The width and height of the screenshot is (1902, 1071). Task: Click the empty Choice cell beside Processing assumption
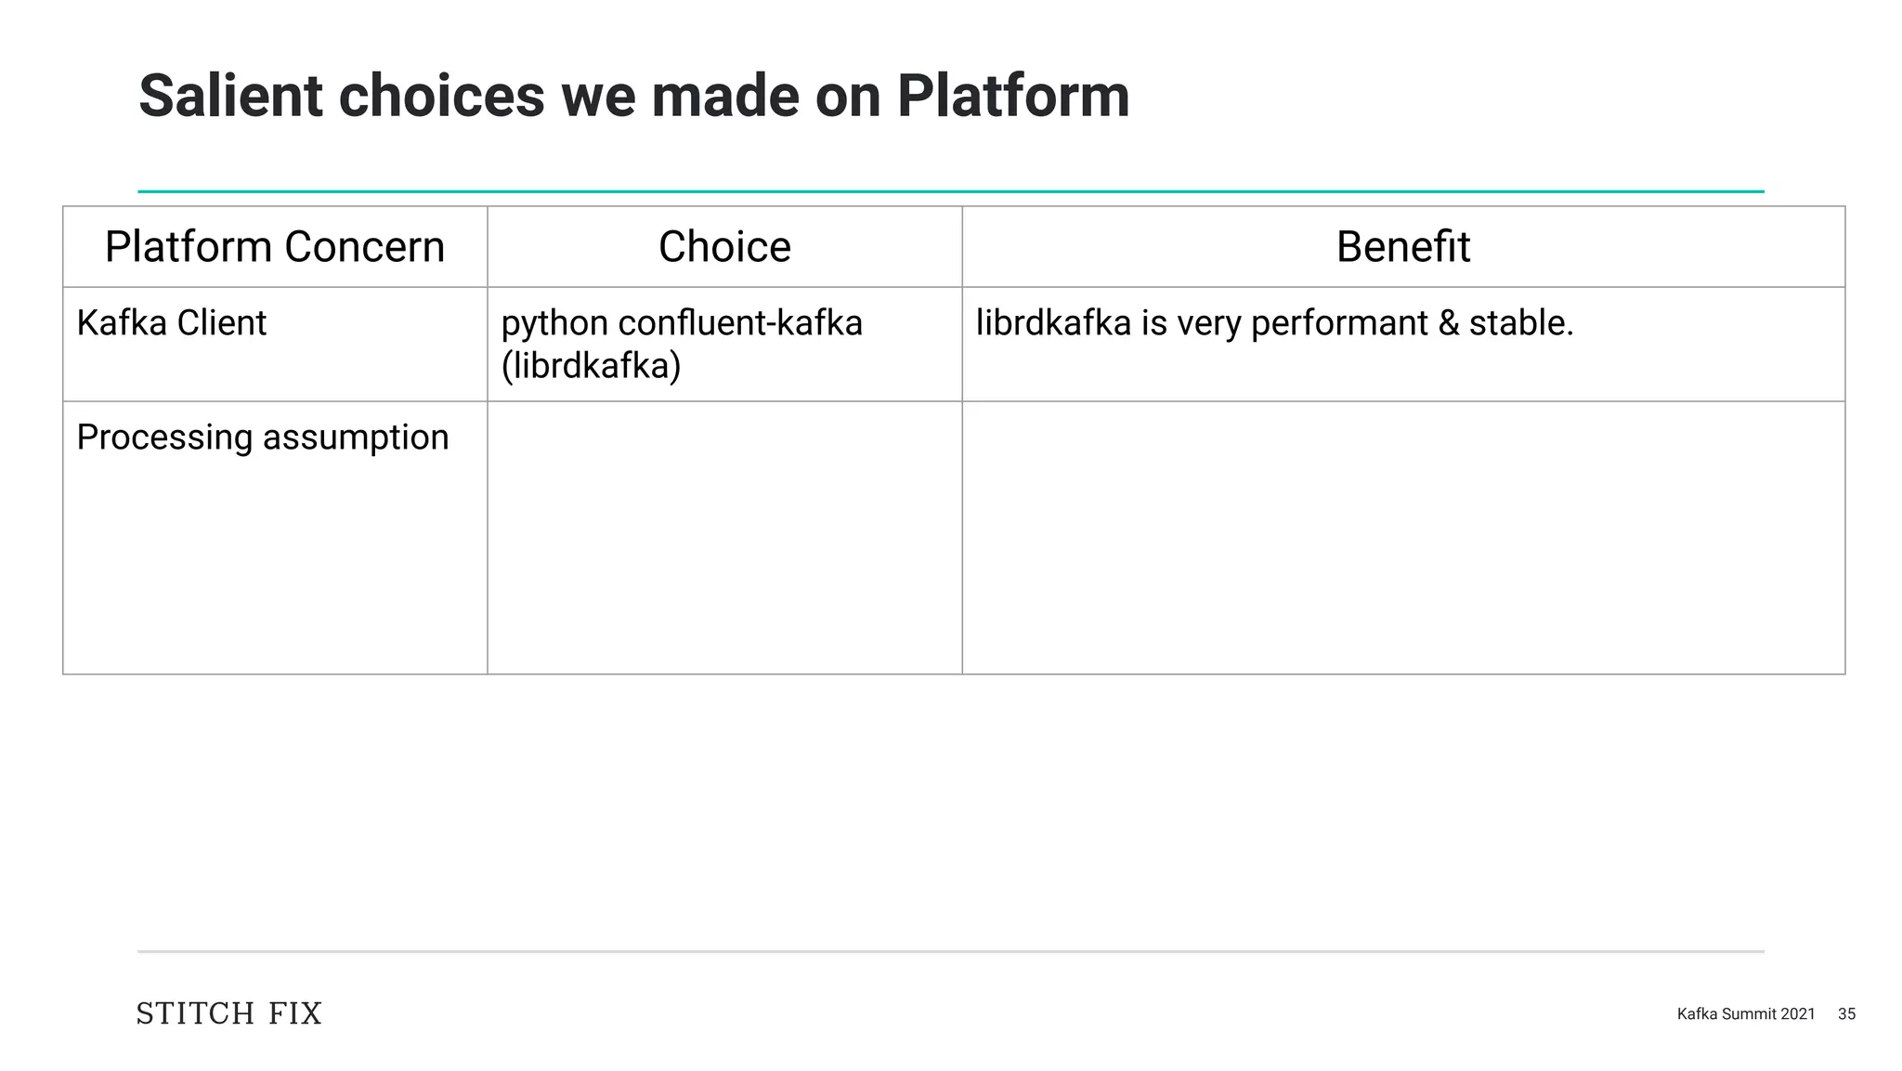pyautogui.click(x=724, y=538)
